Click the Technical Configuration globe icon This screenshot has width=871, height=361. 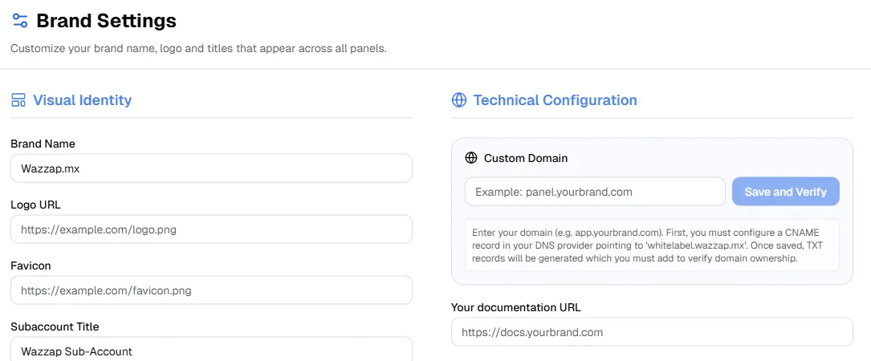click(x=459, y=100)
